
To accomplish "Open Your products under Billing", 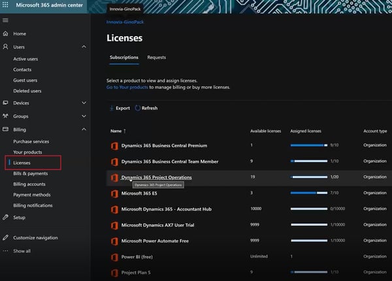I will 27,152.
